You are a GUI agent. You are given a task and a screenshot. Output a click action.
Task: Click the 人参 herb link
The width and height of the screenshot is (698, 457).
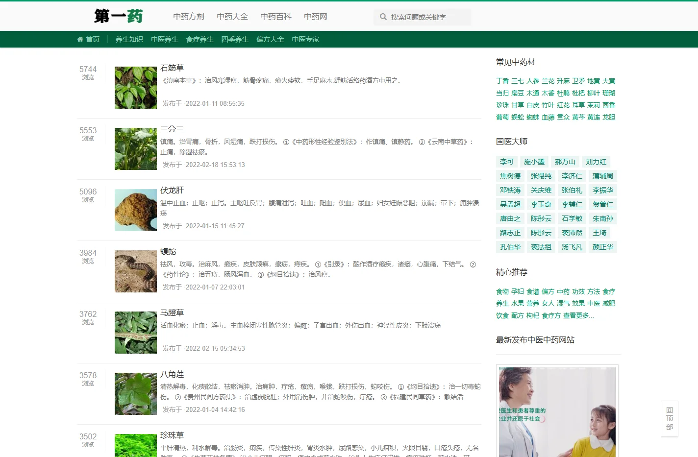tap(533, 81)
